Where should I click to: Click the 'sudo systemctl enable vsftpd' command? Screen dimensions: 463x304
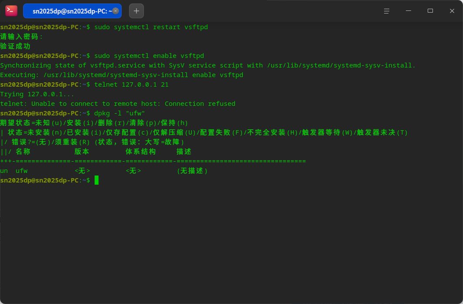click(149, 56)
